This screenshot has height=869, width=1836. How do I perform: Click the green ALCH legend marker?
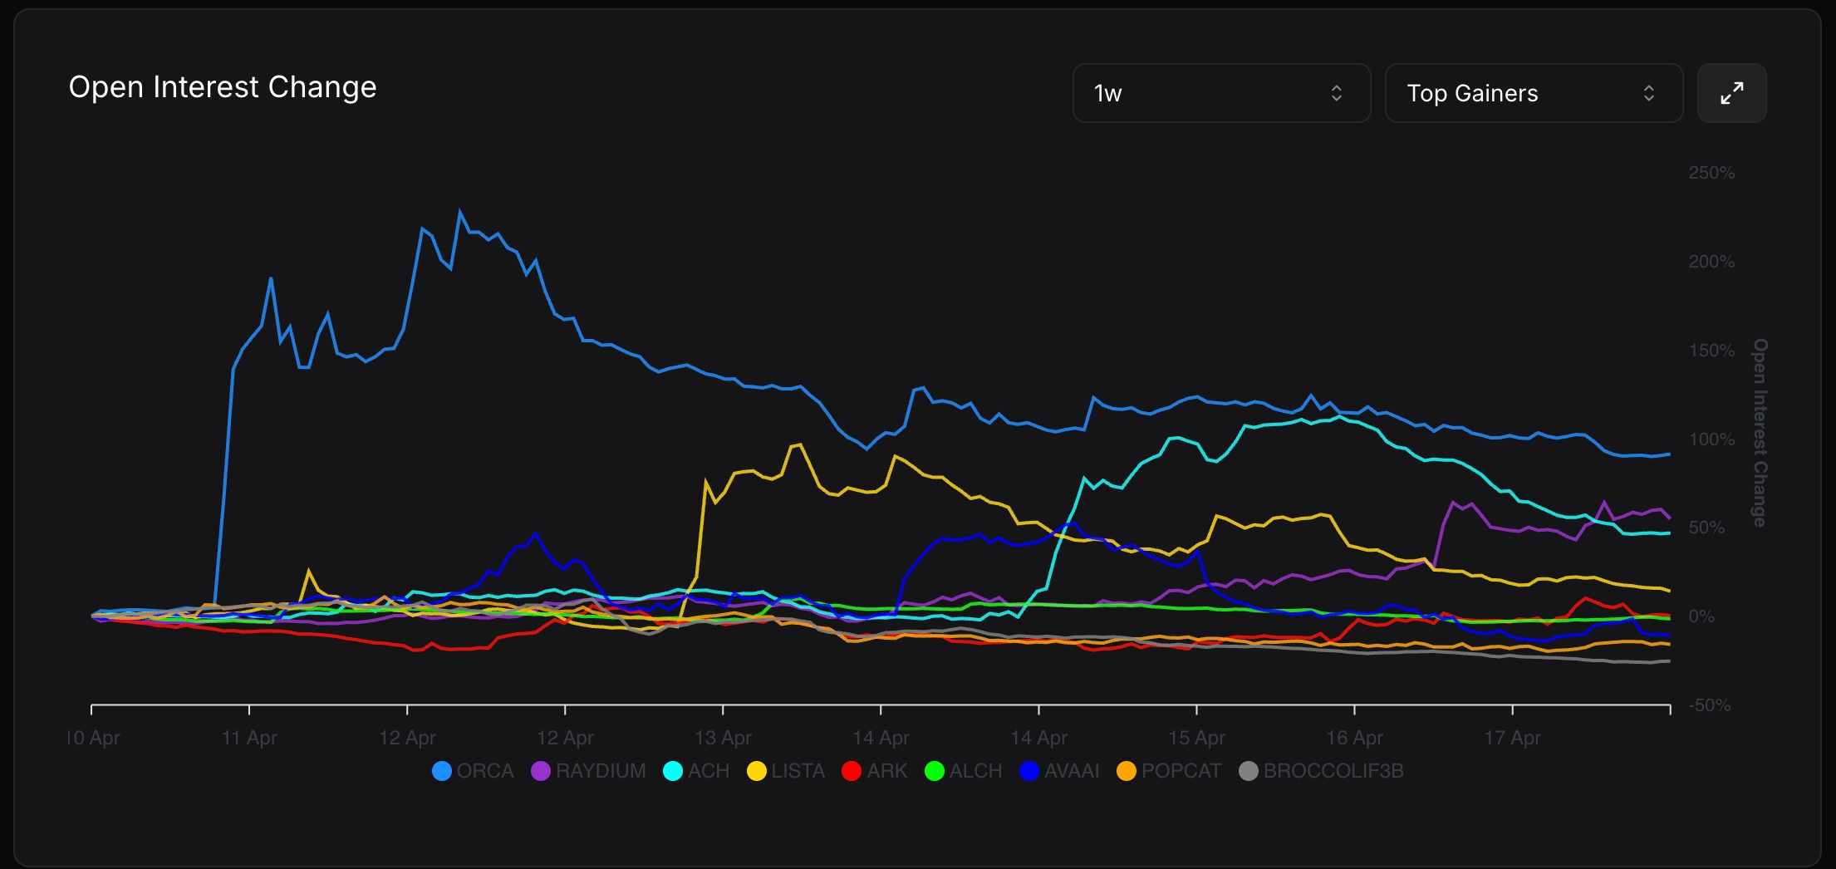[935, 771]
